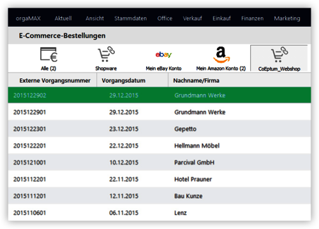The height and width of the screenshot is (229, 319).
Task: Switch to the Shopware tab label
Action: (x=106, y=69)
